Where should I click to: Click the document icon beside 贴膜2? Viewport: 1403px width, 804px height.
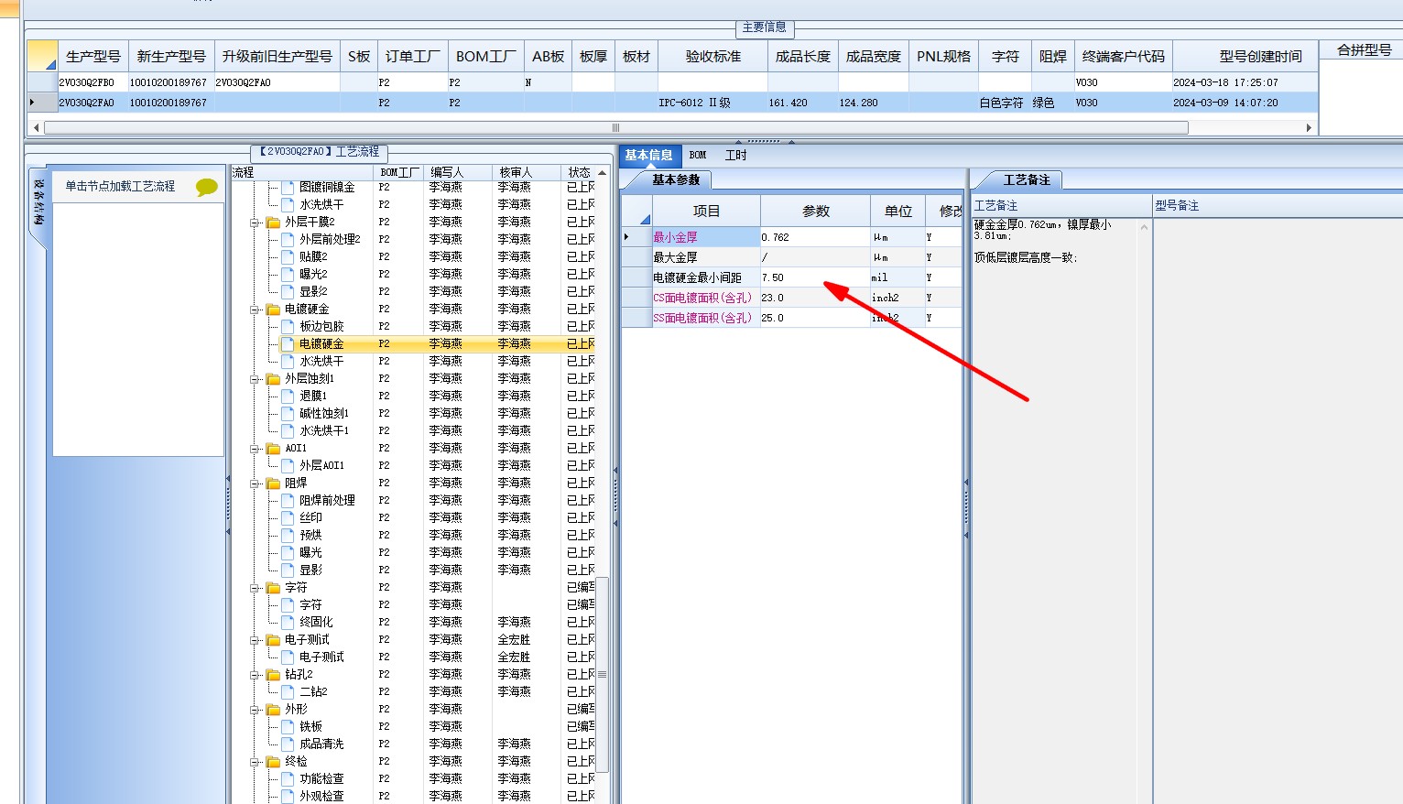(x=288, y=256)
